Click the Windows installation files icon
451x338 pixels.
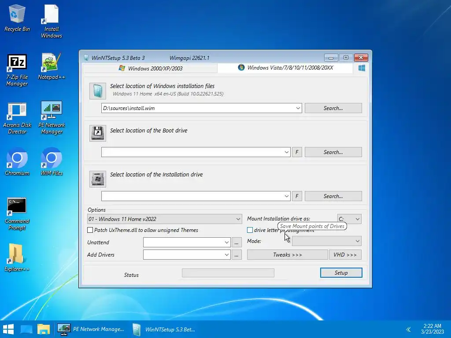point(97,91)
